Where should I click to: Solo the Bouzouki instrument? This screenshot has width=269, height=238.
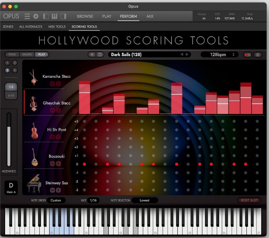point(58,164)
